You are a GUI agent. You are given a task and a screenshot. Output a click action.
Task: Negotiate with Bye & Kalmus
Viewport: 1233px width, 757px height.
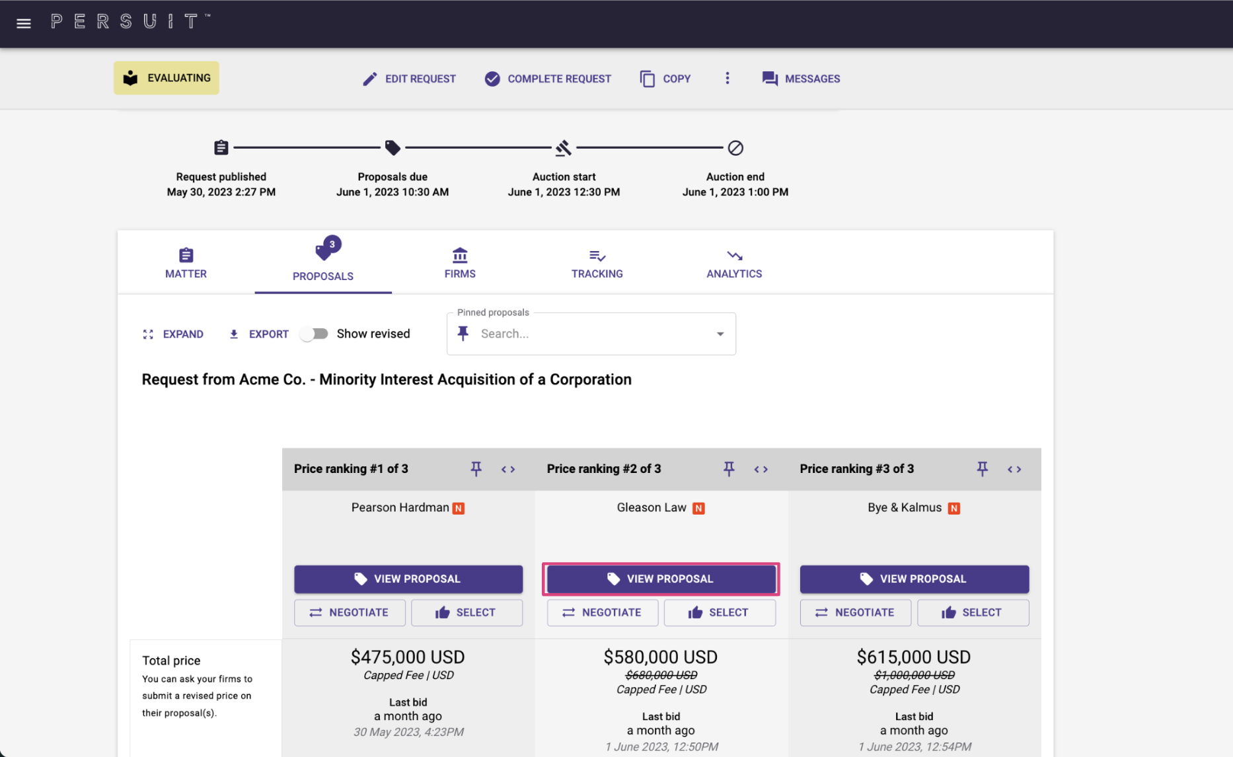856,612
